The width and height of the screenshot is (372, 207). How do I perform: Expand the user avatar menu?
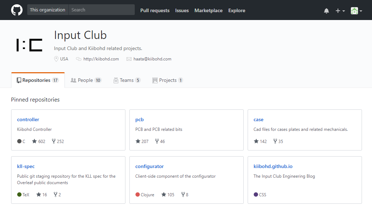(356, 11)
